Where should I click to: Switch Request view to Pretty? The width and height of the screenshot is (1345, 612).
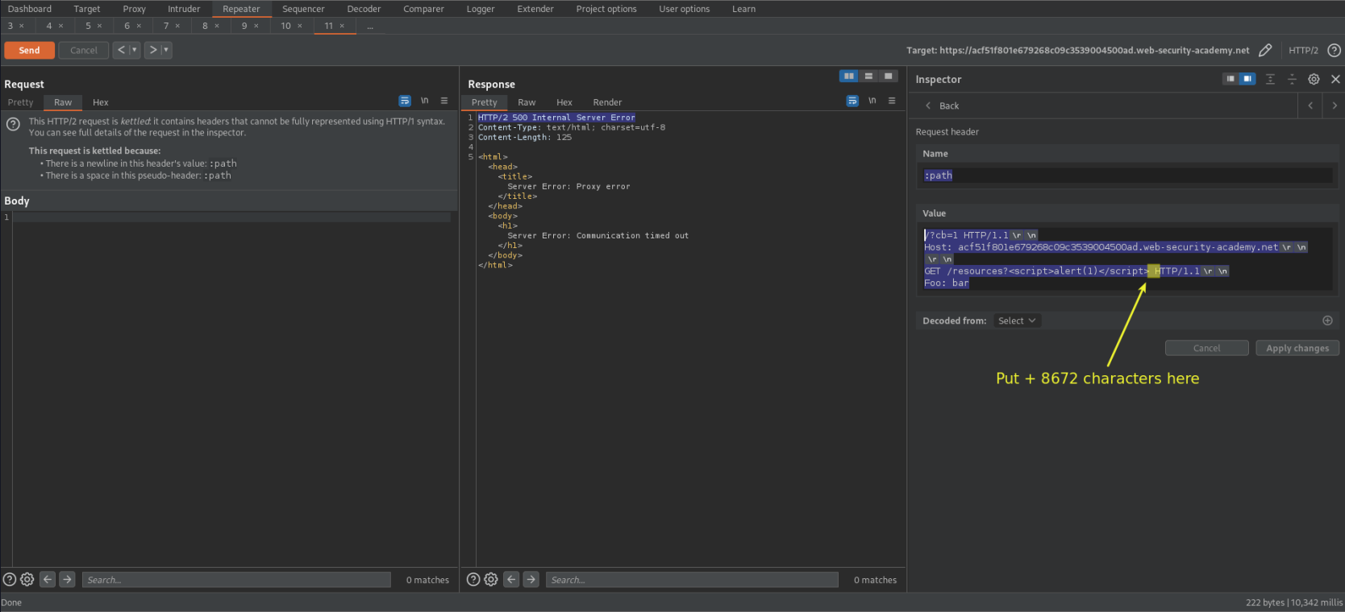tap(21, 102)
